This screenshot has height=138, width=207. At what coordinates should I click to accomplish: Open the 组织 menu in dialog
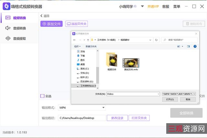coord(77,46)
